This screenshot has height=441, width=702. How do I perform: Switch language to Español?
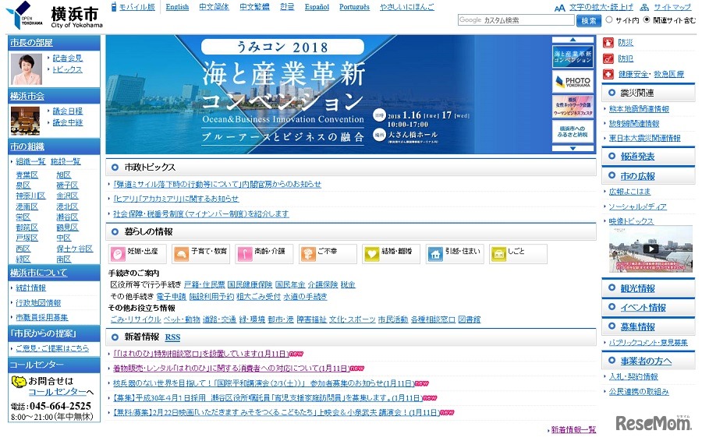point(317,7)
